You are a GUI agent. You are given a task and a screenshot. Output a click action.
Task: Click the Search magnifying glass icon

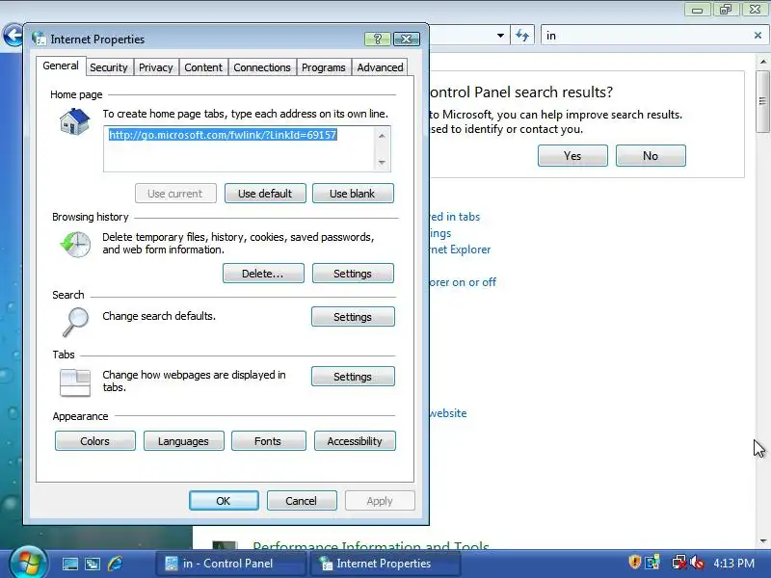tap(75, 322)
